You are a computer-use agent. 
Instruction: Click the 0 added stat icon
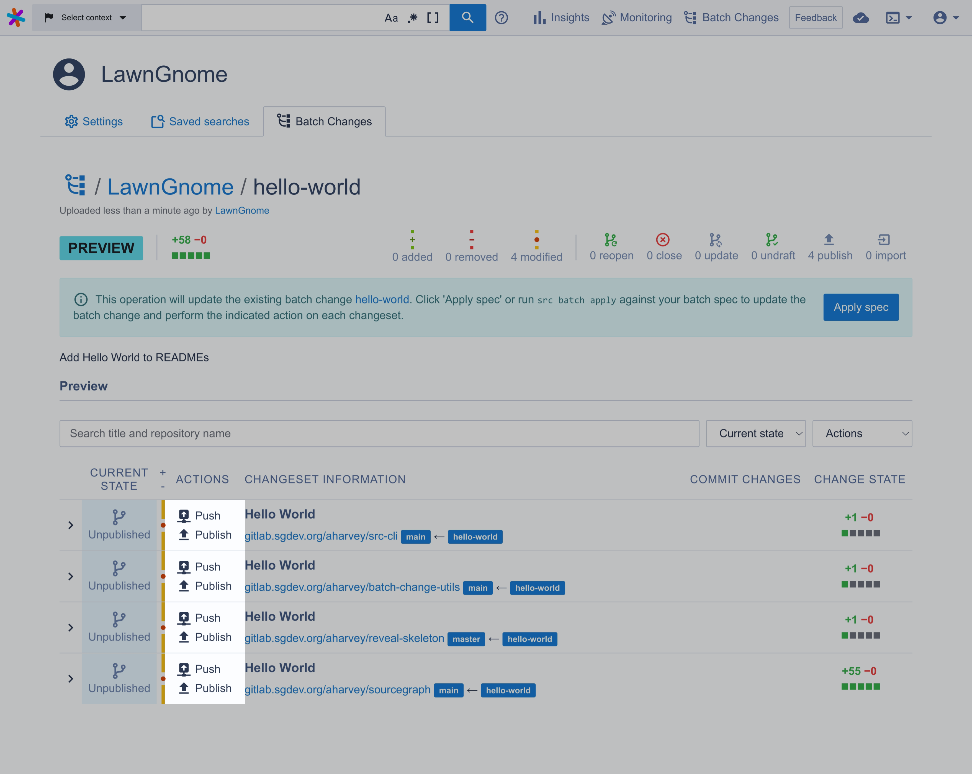[x=412, y=239]
